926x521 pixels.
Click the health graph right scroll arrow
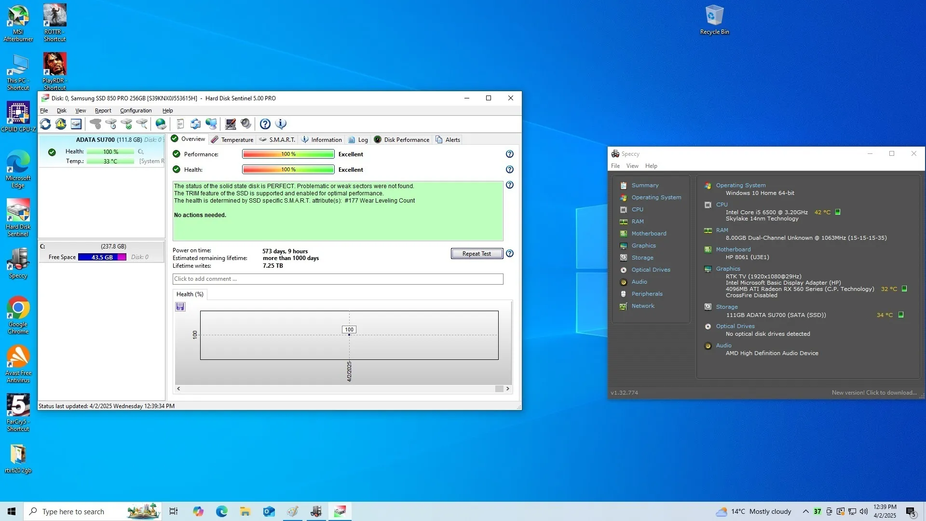pos(507,389)
